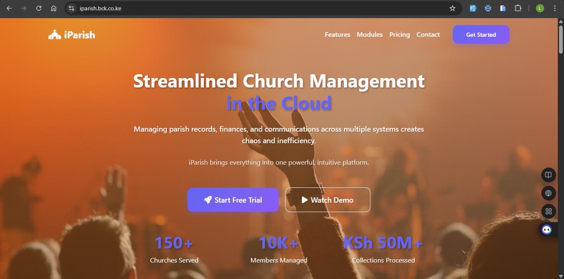Click the rocket icon on Start Free Trial
The image size is (564, 279).
pos(208,200)
